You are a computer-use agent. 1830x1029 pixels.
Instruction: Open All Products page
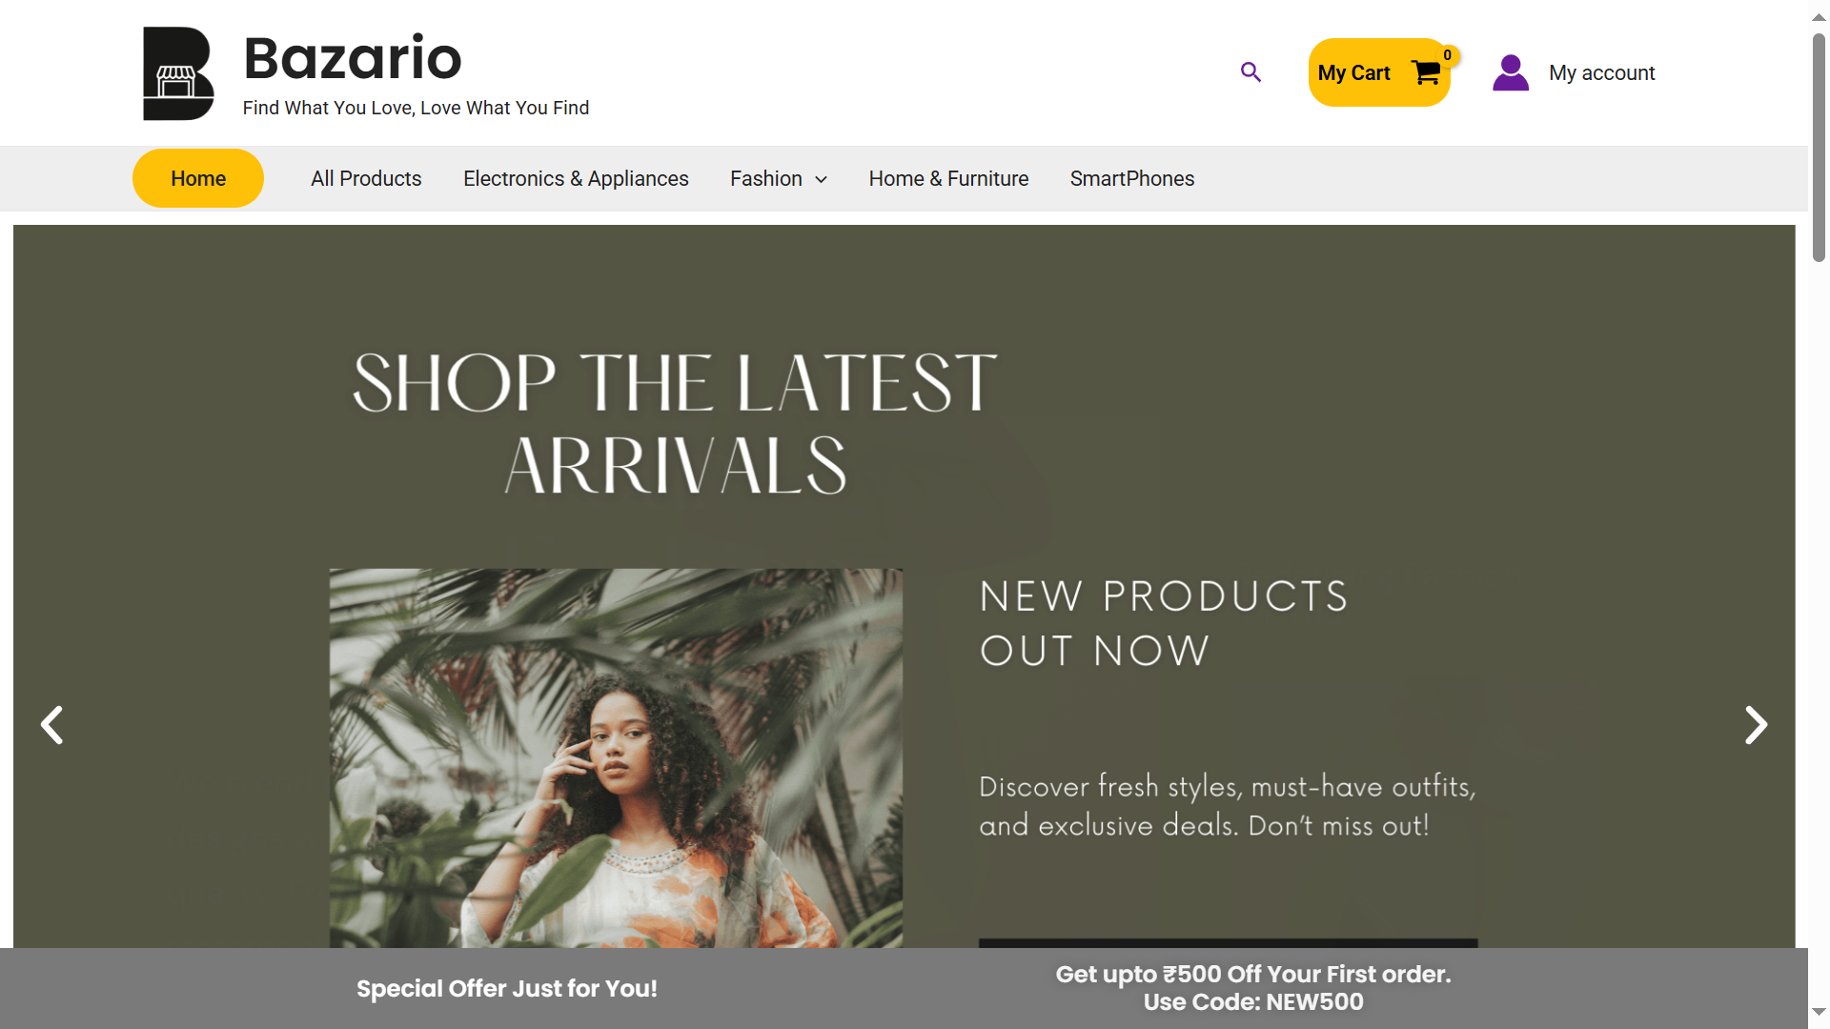click(x=366, y=178)
